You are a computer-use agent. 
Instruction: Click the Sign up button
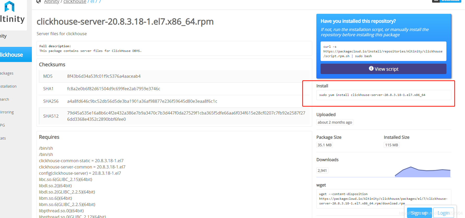[419, 213]
